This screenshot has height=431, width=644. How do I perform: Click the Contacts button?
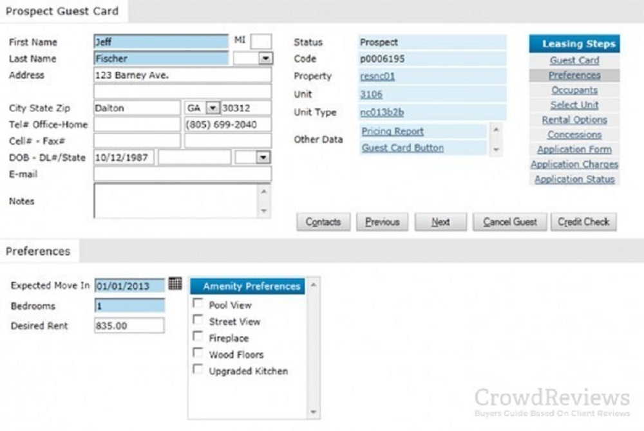(323, 222)
